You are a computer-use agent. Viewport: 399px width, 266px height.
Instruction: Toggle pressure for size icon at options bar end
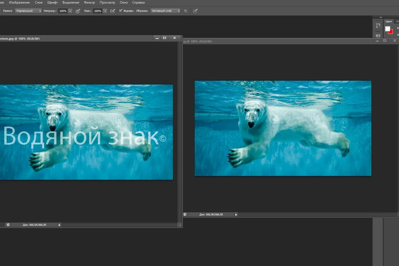195,11
